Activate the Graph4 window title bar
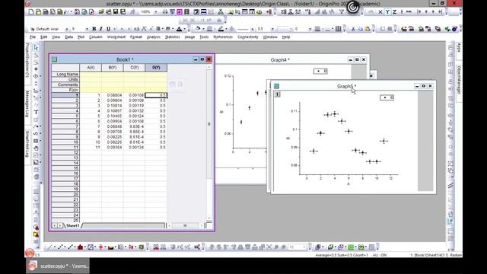The image size is (487, 274). coord(280,59)
